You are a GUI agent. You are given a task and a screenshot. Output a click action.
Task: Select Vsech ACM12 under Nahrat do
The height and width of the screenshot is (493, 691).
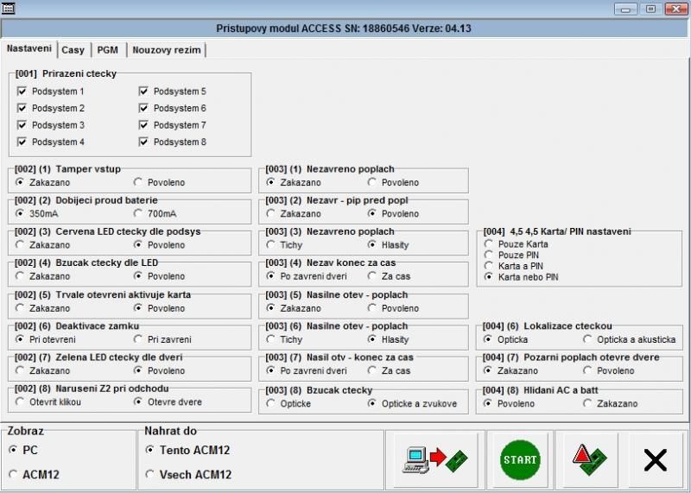coord(150,474)
